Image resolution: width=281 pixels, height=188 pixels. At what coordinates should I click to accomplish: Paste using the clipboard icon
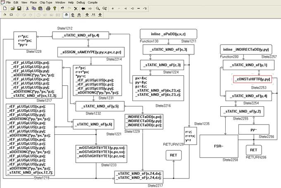[40, 8]
